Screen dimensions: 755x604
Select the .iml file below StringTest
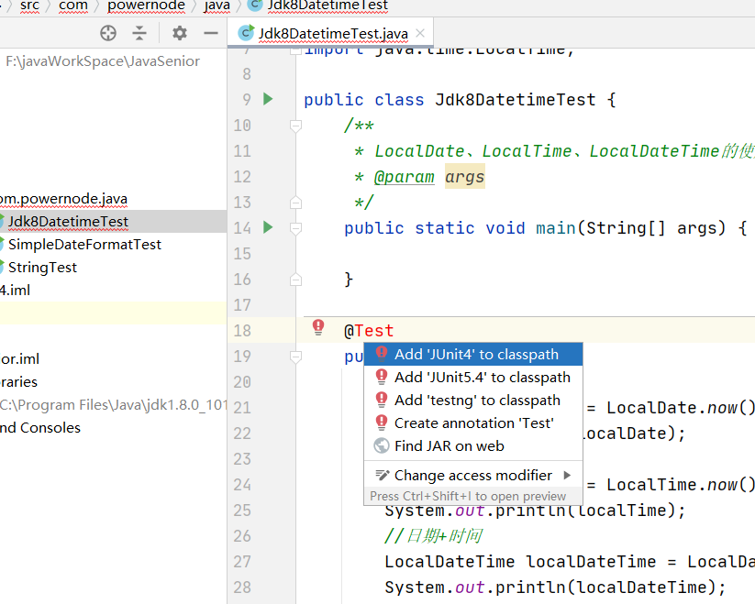pyautogui.click(x=15, y=290)
